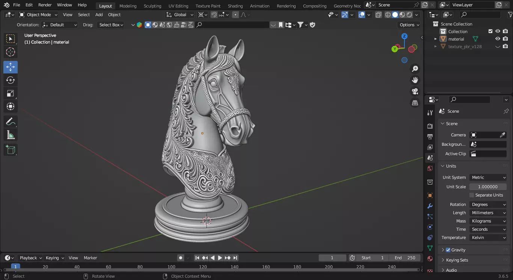The width and height of the screenshot is (513, 280).
Task: Disable material object in renders camera icon
Action: click(505, 39)
